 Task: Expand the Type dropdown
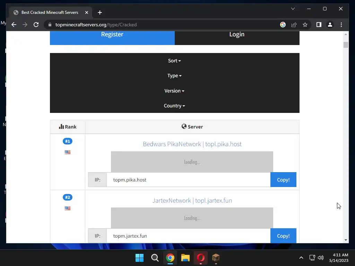pyautogui.click(x=174, y=76)
